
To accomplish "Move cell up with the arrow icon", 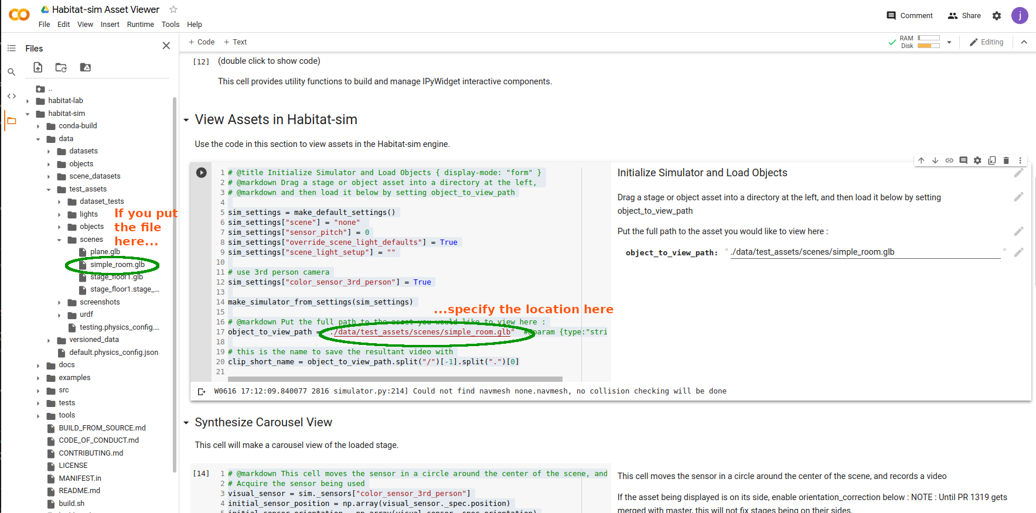I will [x=921, y=160].
